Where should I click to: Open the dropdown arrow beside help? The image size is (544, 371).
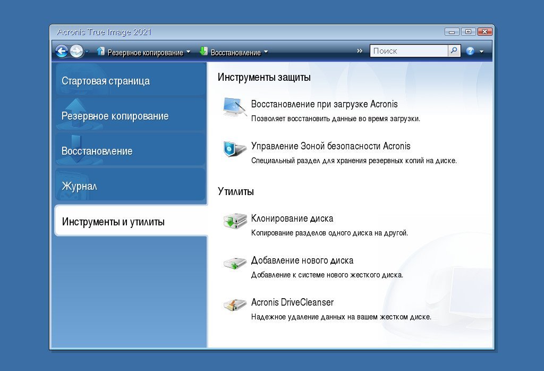(481, 52)
